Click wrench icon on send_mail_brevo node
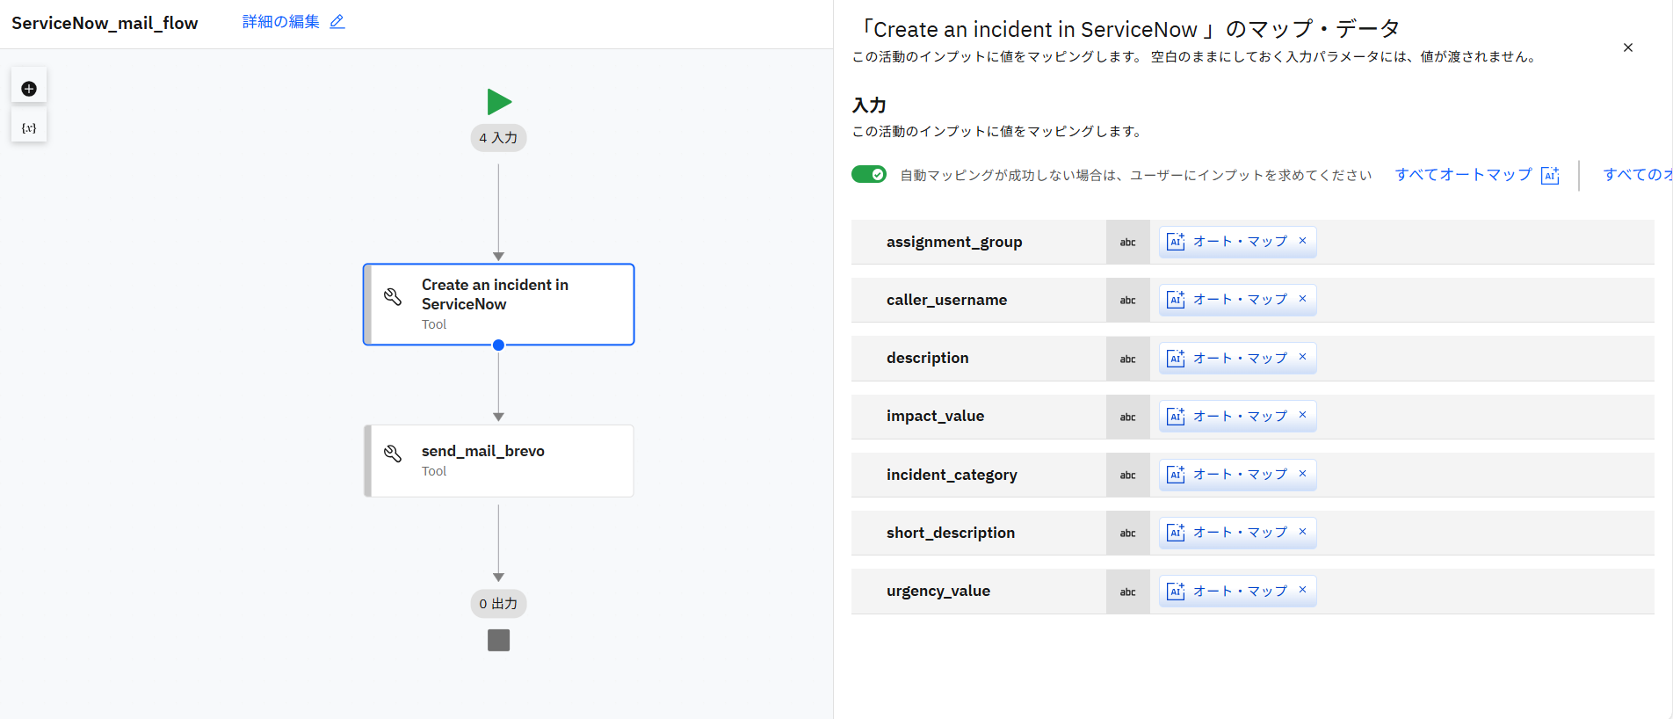 [393, 454]
